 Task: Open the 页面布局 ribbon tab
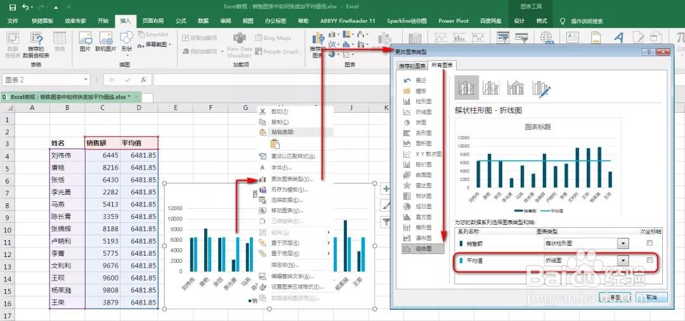[x=153, y=20]
